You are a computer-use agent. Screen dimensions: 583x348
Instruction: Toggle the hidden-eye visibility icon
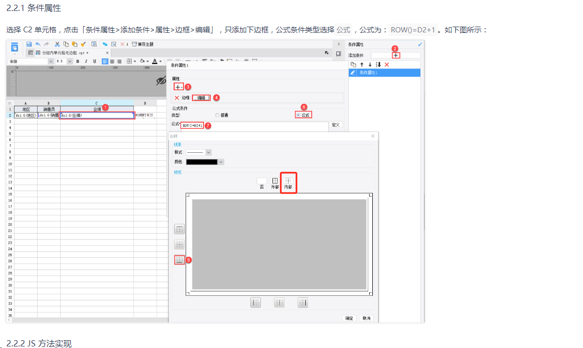coord(161,80)
